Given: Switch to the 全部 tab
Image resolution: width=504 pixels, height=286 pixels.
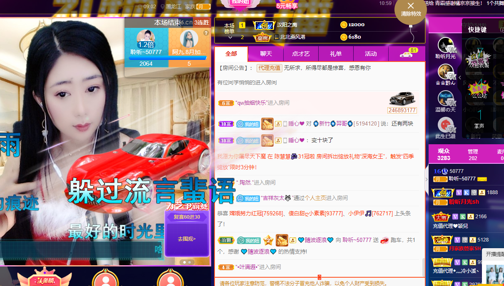Looking at the screenshot, I should pyautogui.click(x=231, y=54).
